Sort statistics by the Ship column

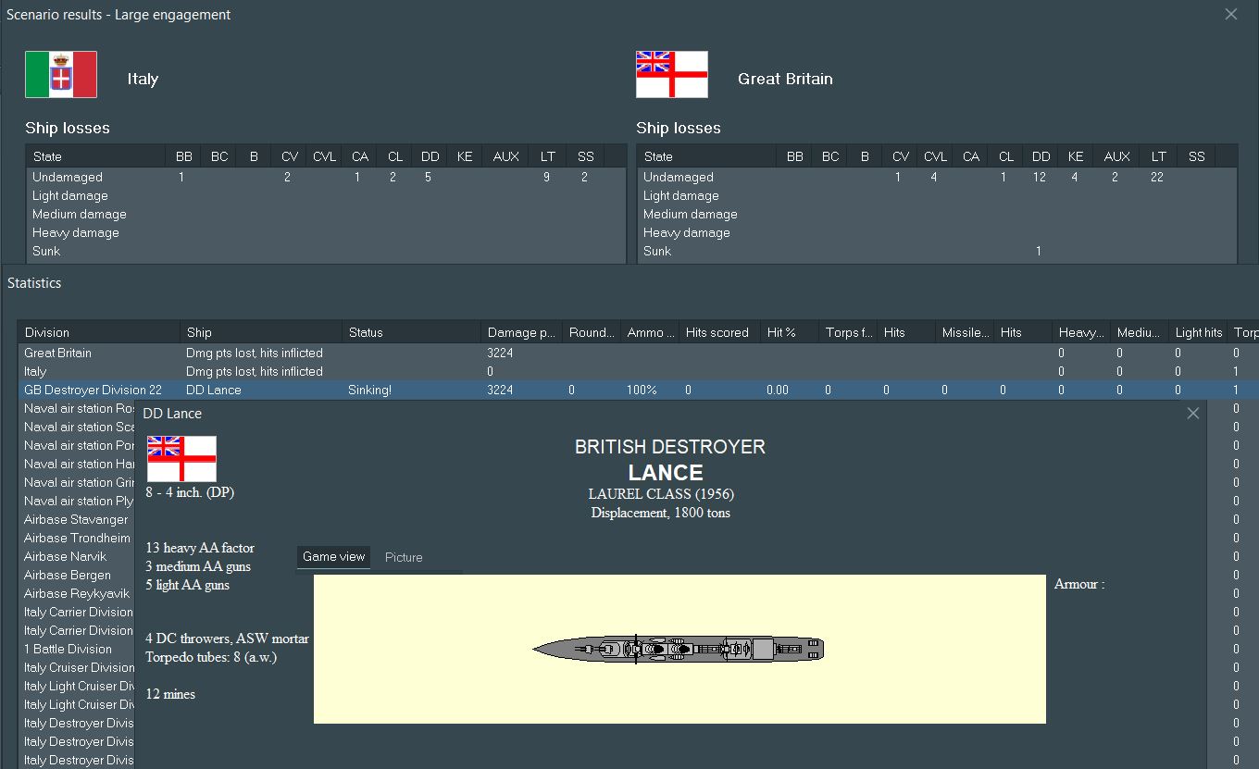click(x=261, y=332)
